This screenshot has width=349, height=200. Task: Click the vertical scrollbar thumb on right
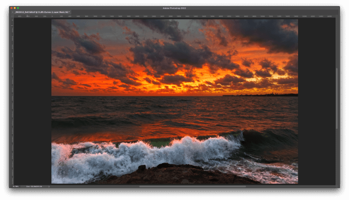pos(337,99)
